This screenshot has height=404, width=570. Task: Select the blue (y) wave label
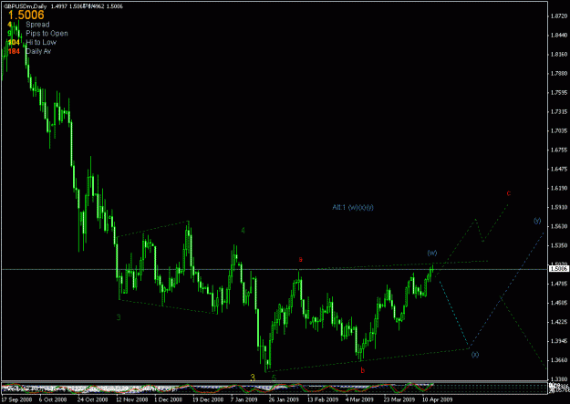point(537,221)
